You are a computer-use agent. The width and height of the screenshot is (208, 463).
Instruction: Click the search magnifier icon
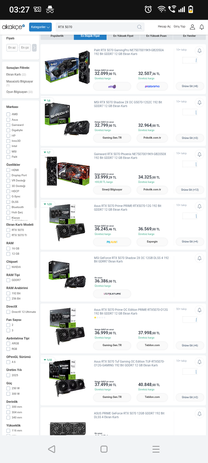(x=139, y=27)
